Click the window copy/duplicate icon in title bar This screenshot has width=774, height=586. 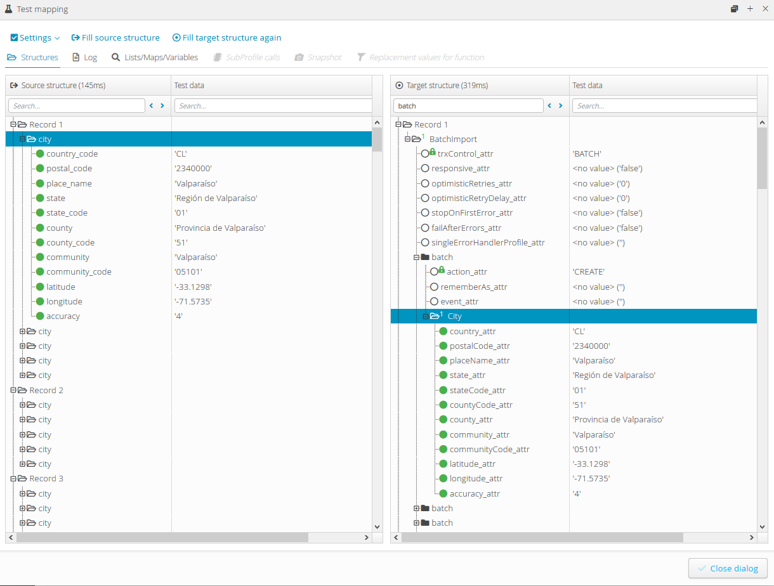735,9
